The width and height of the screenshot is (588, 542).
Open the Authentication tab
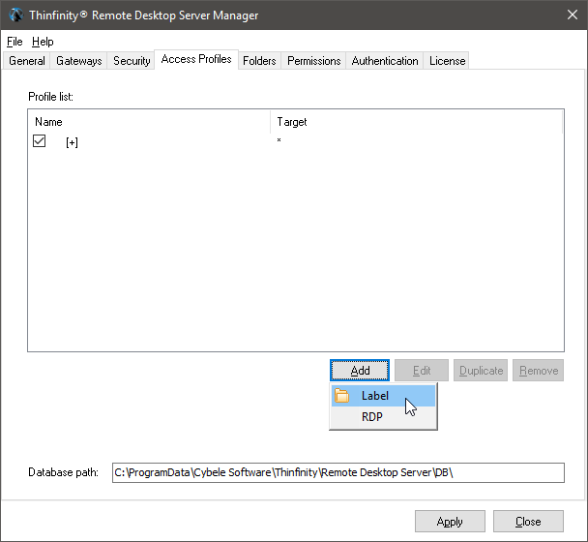tap(385, 61)
